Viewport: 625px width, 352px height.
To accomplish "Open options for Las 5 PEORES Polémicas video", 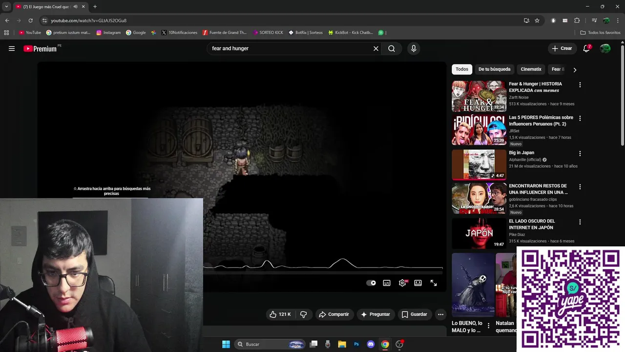I will coord(580,118).
